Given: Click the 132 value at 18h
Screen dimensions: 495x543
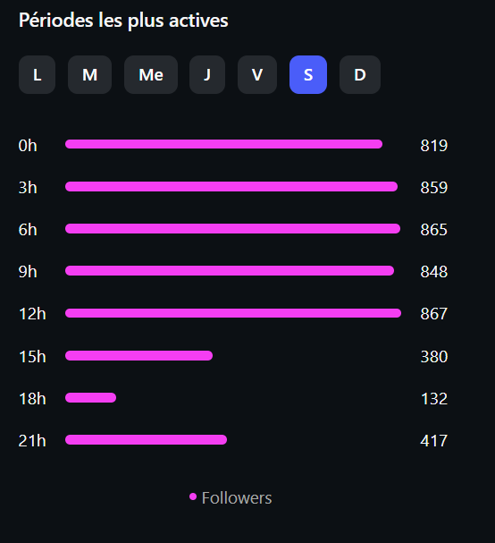Looking at the screenshot, I should point(433,399).
